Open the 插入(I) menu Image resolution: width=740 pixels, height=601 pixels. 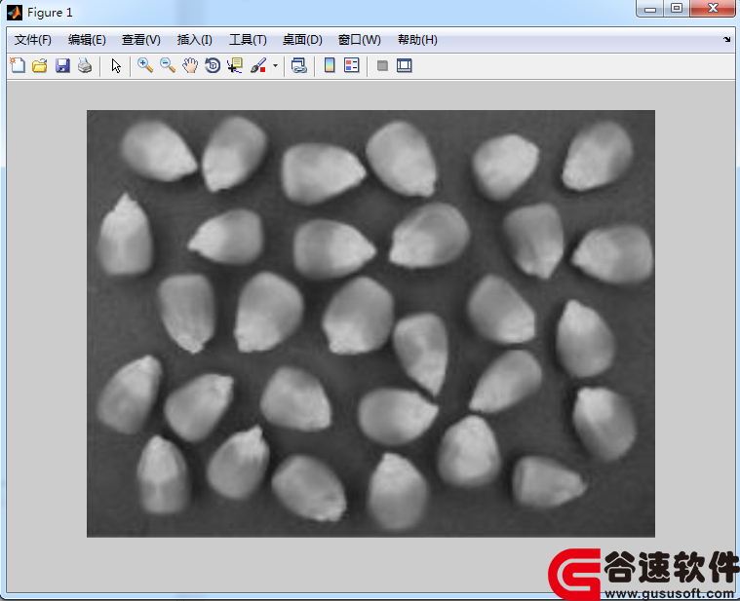click(194, 40)
